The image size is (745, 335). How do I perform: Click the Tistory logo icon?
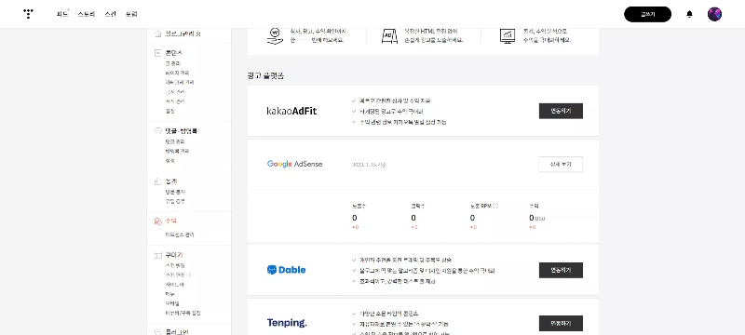29,14
